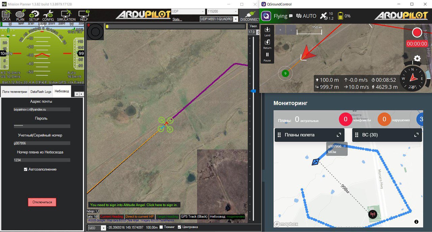Image resolution: width=432 pixels, height=232 pixels.
Task: Click the Отключиться button
Action: (42, 202)
